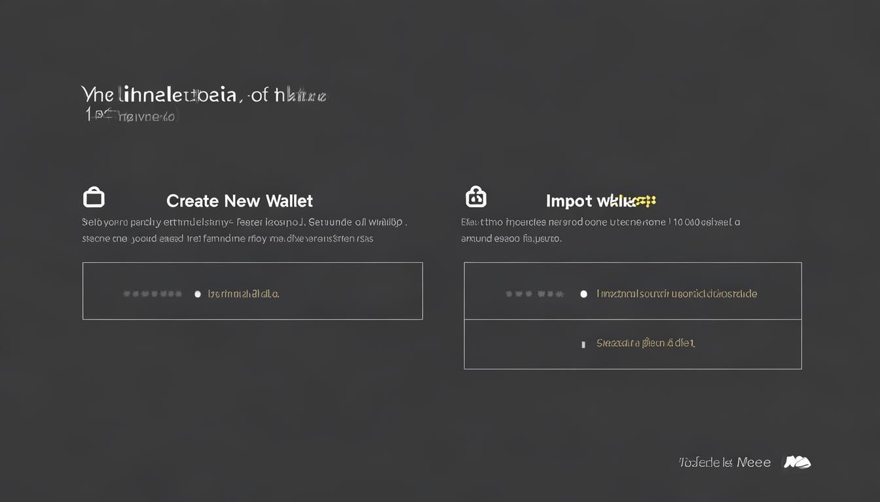Click the large page title at top left
Screen dimensions: 880x502
[203, 95]
